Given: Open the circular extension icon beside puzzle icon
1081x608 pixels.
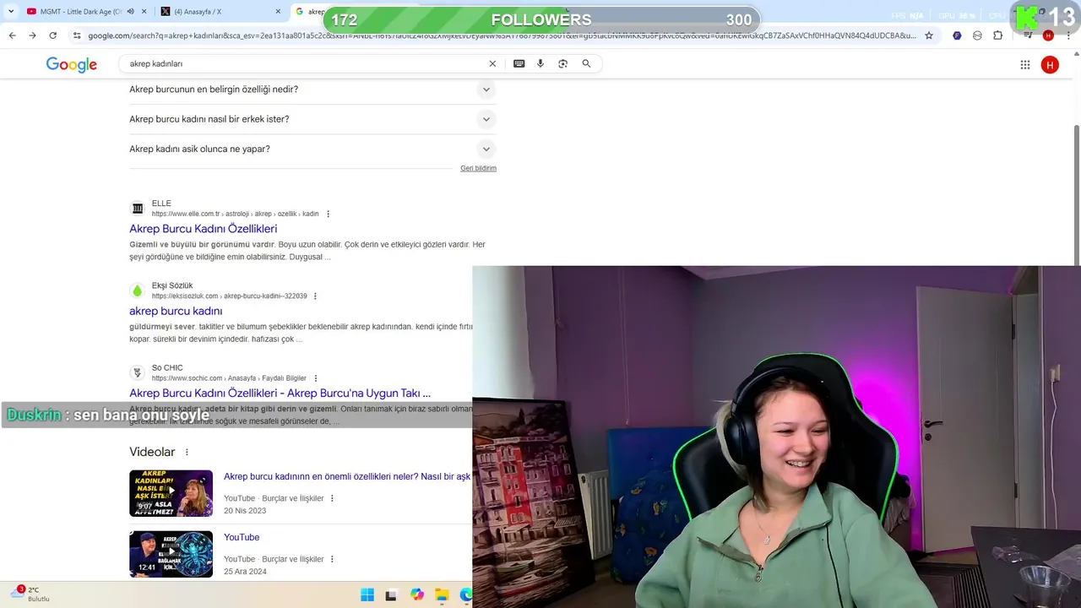Looking at the screenshot, I should pos(977,35).
